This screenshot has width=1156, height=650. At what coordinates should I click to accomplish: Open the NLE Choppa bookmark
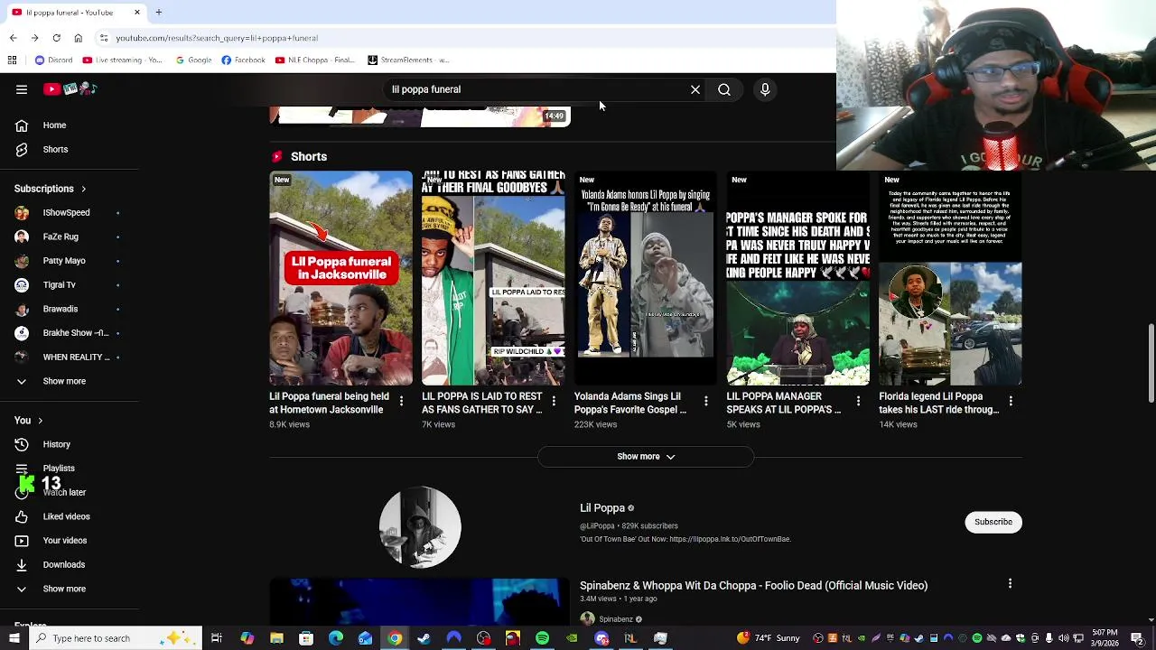pyautogui.click(x=315, y=60)
